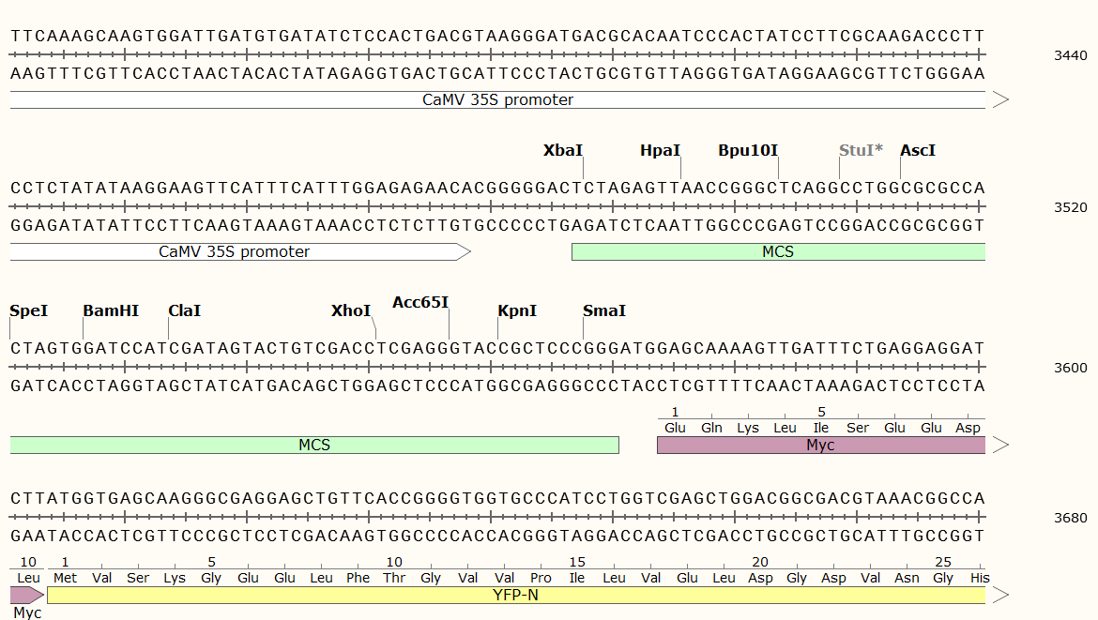Click the ClaI enzyme site label
This screenshot has height=620, width=1098.
click(x=184, y=310)
